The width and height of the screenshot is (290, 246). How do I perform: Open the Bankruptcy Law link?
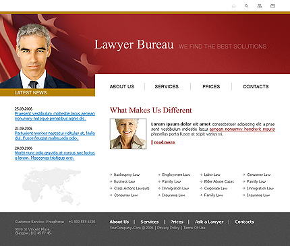point(127,175)
